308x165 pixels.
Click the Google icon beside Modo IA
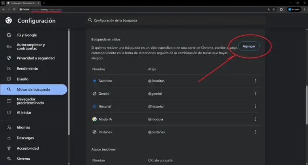94,119
